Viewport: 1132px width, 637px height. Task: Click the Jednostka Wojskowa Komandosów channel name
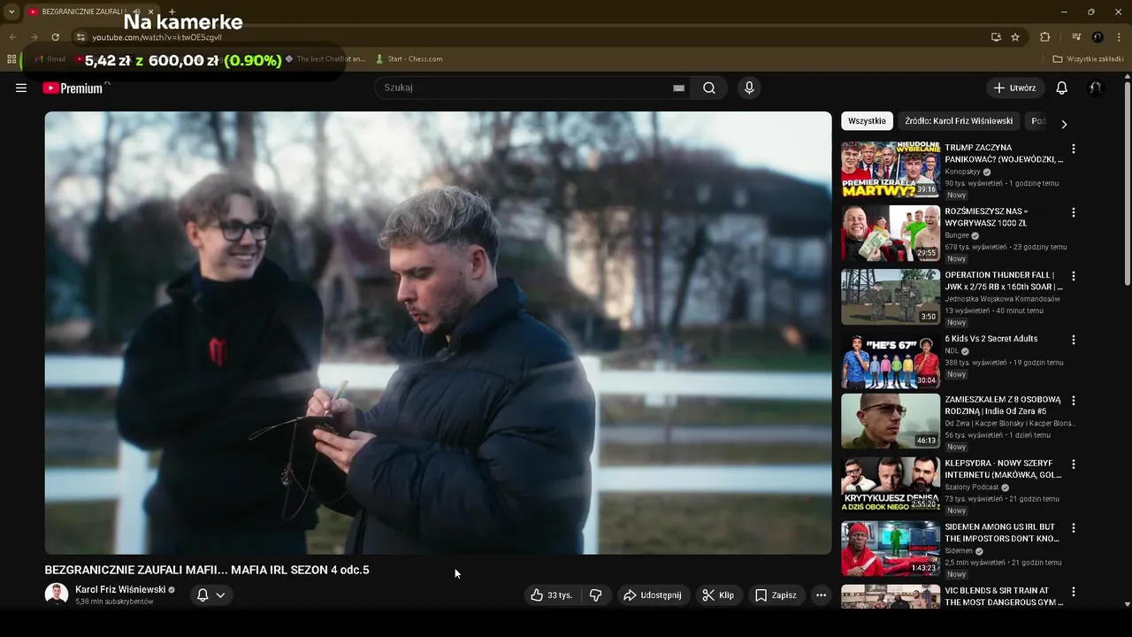[x=1002, y=299]
